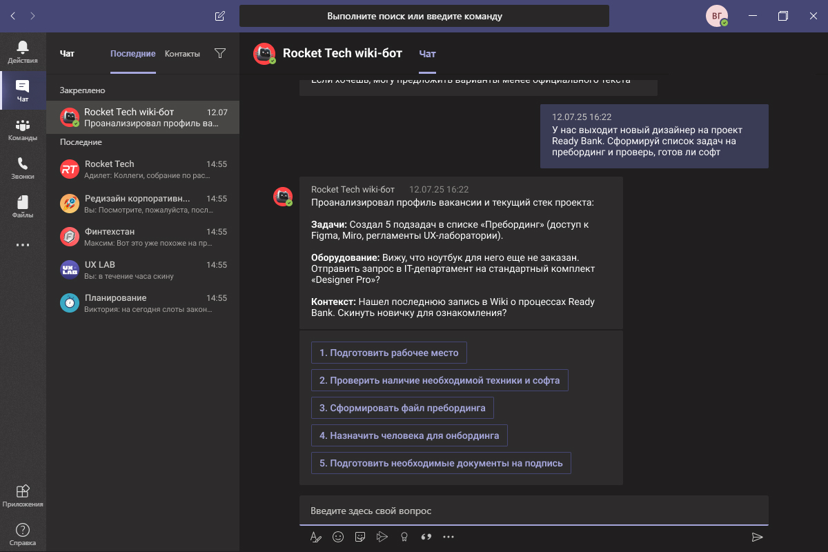The image size is (828, 552).
Task: Start a new chat with compose icon
Action: click(220, 16)
